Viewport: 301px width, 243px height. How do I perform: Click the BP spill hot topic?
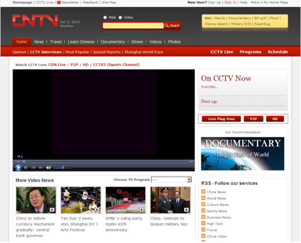tap(260, 18)
